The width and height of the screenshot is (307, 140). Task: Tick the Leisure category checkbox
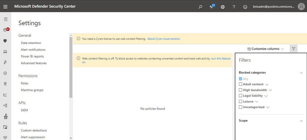[241, 102]
